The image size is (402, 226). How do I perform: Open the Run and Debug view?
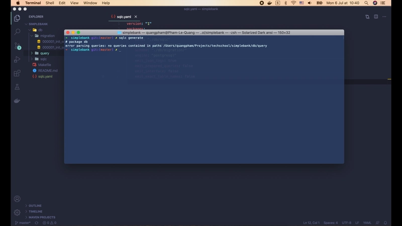[17, 59]
